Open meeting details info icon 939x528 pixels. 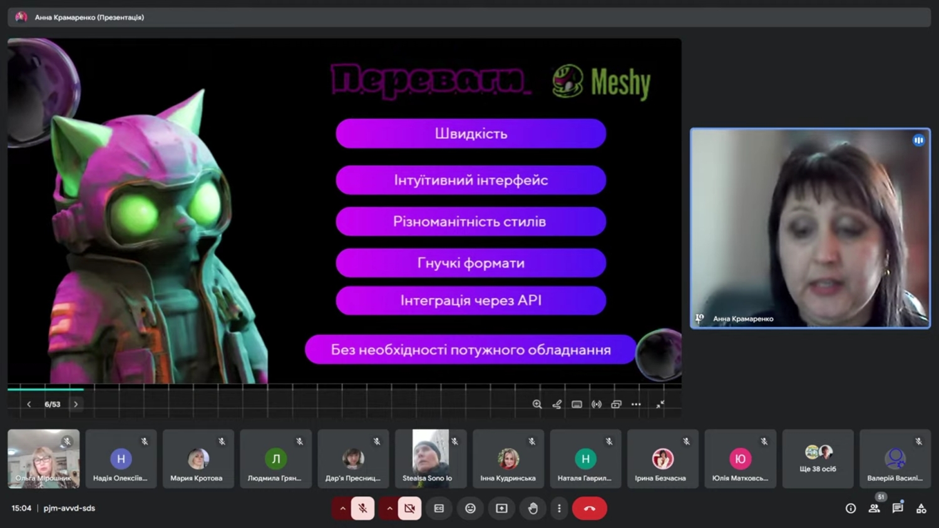click(851, 509)
